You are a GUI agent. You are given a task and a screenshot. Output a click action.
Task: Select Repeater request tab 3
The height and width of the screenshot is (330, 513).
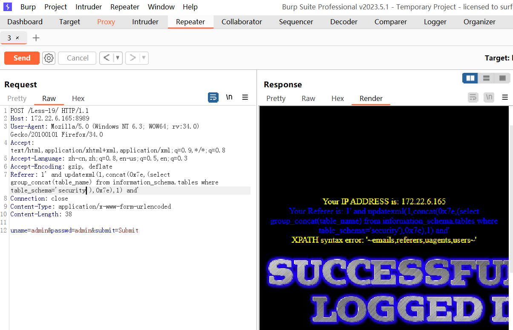pyautogui.click(x=9, y=38)
